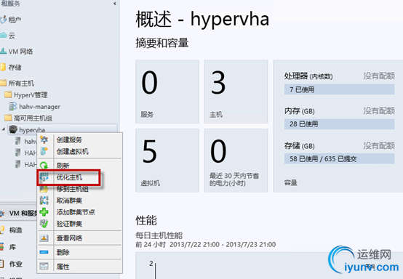Click the HyperV管理 folder icon
The height and width of the screenshot is (279, 403).
[8, 94]
